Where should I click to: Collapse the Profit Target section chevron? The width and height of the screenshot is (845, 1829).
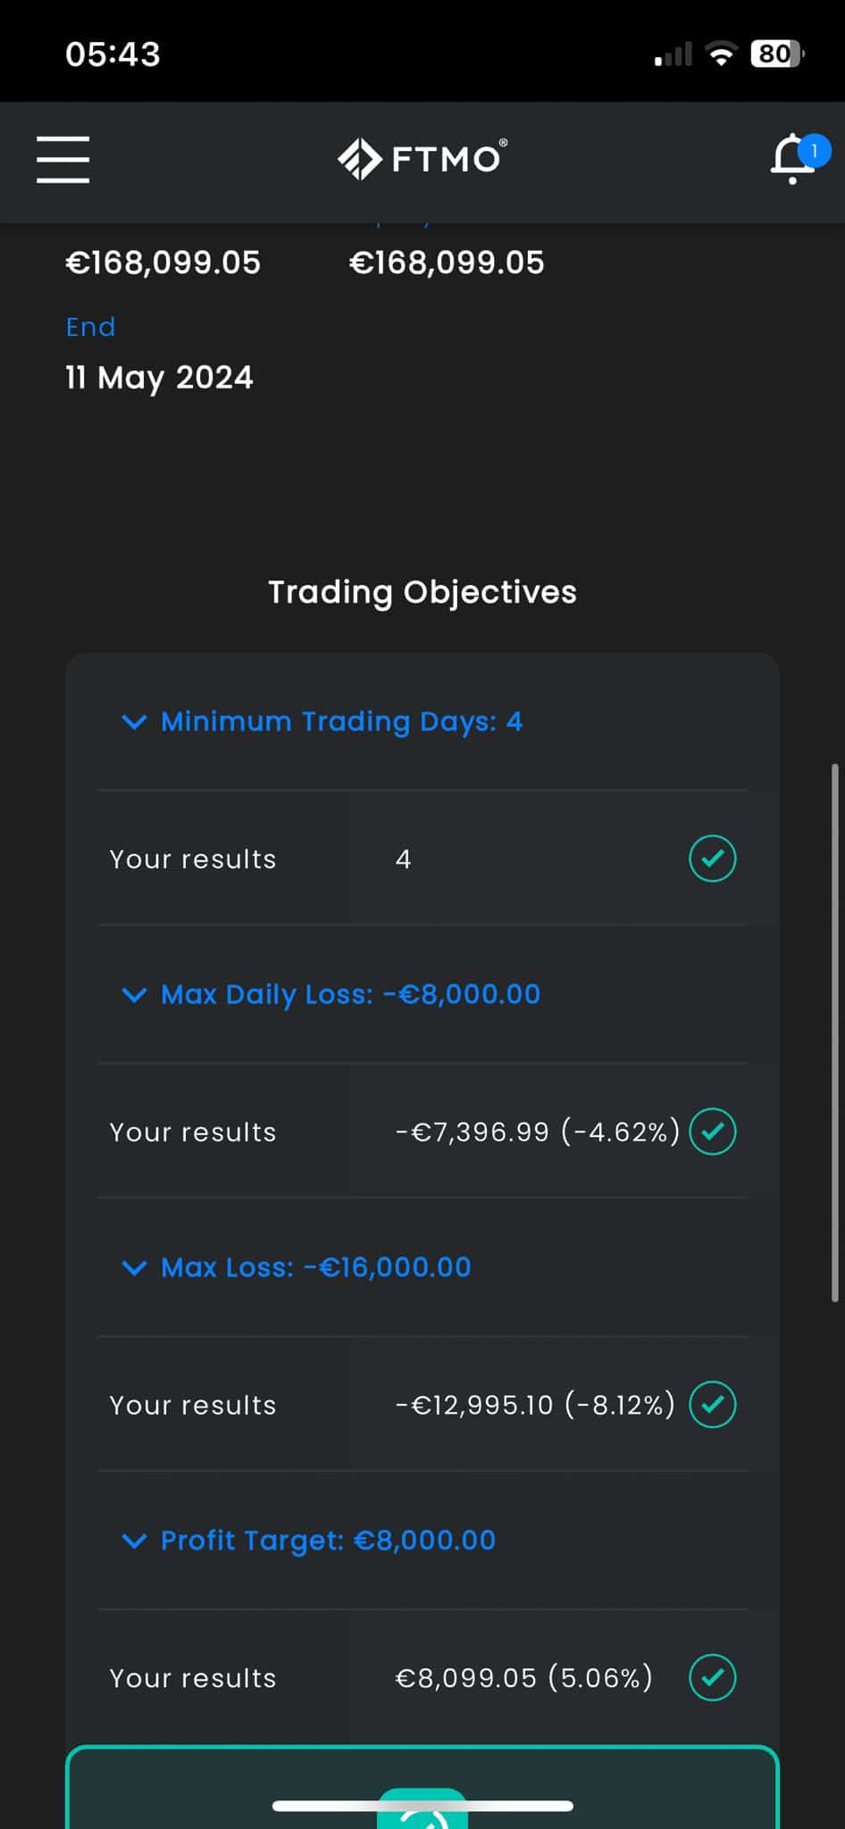pyautogui.click(x=134, y=1541)
